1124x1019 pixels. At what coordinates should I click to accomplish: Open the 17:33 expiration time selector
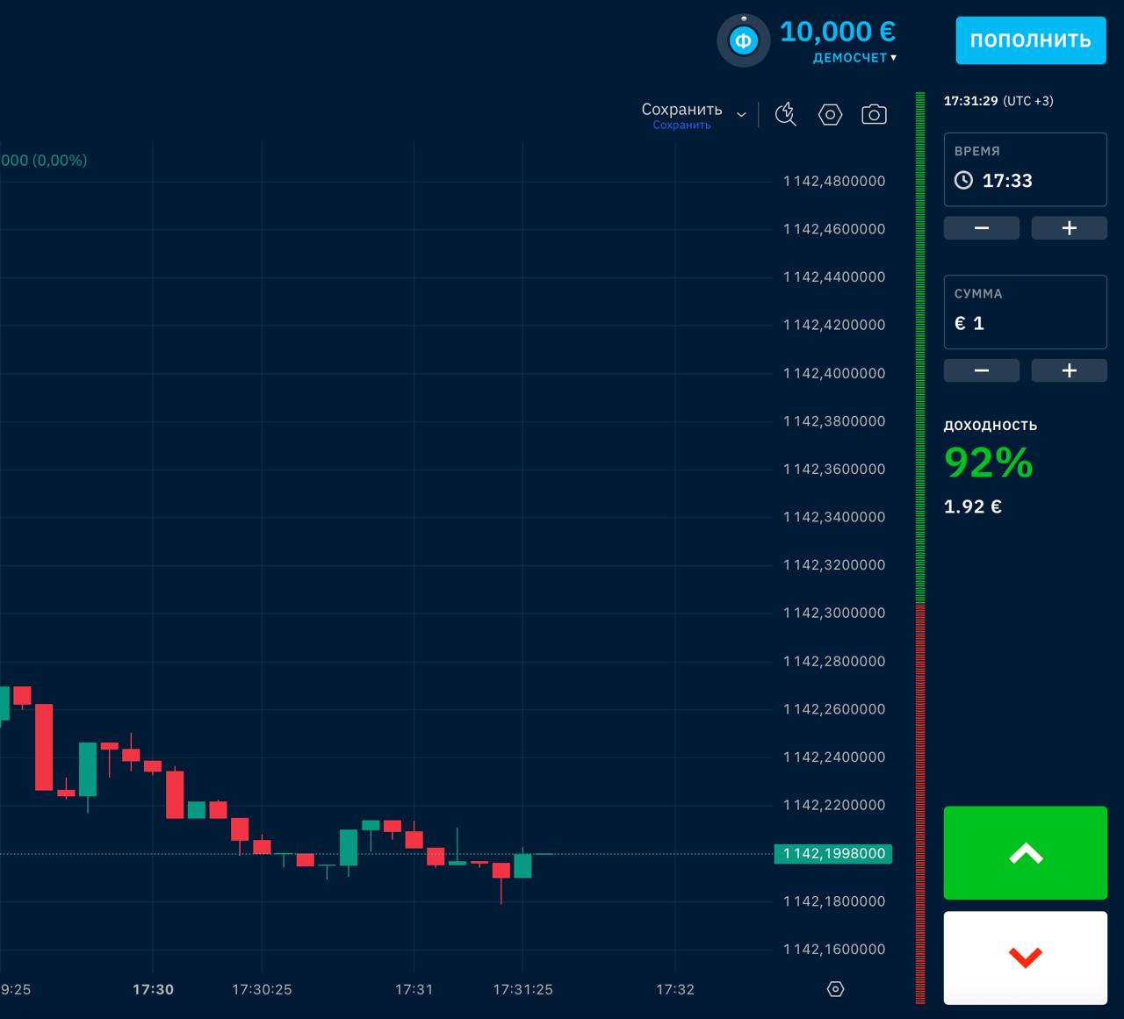(1006, 181)
